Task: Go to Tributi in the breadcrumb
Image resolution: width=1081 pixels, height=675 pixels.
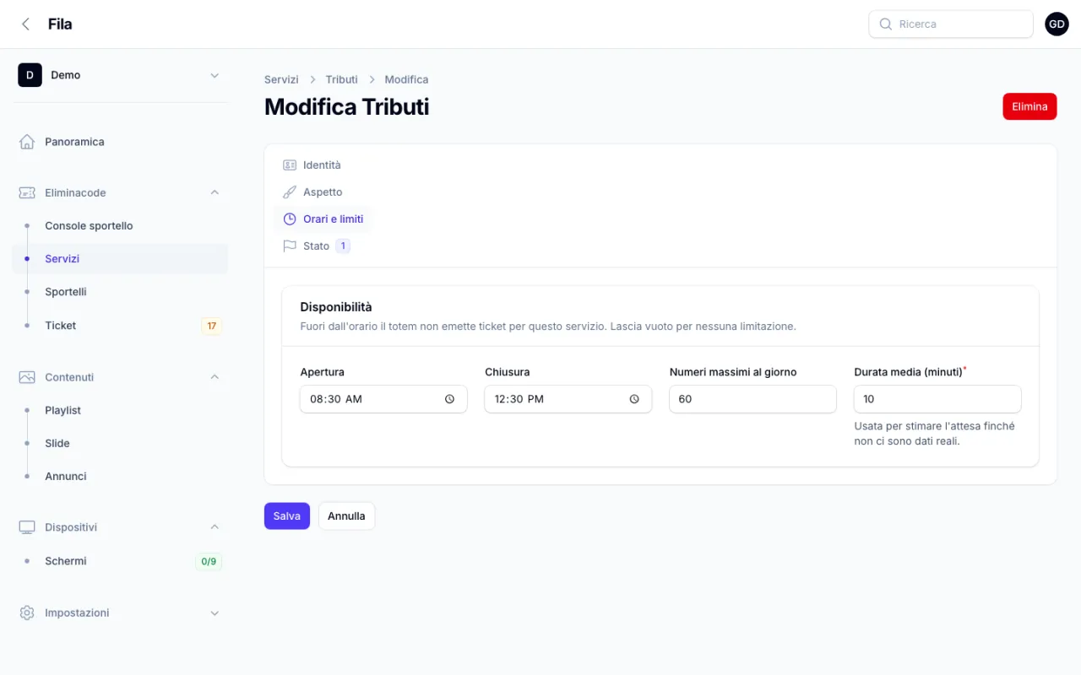Action: tap(342, 79)
